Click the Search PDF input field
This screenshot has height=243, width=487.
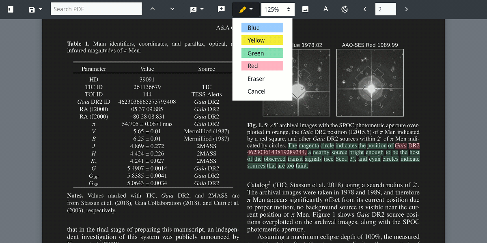pyautogui.click(x=96, y=9)
